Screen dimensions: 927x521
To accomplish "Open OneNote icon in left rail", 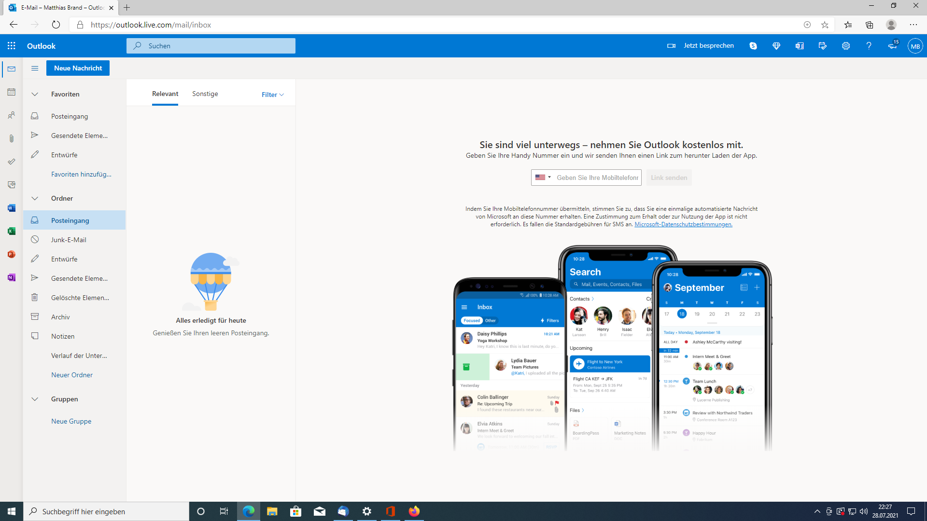I will [12, 277].
